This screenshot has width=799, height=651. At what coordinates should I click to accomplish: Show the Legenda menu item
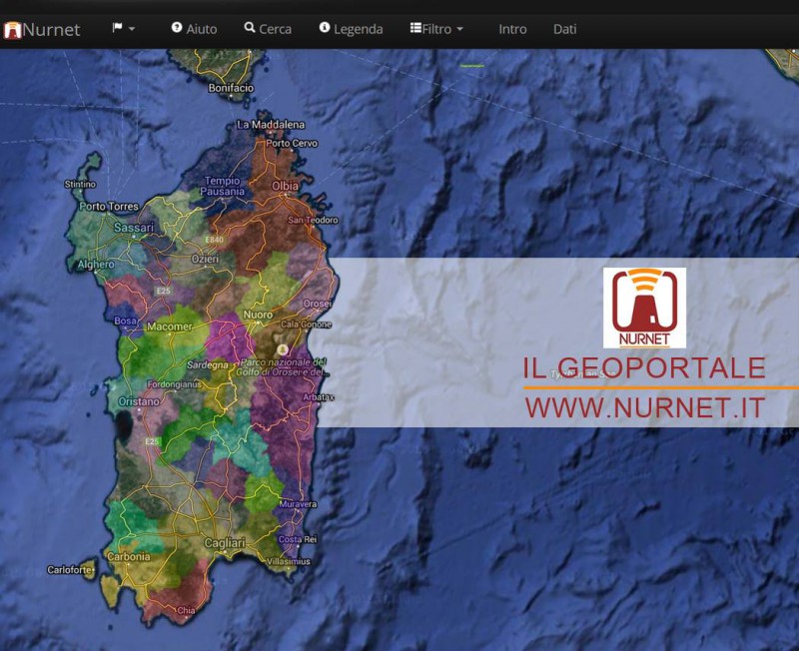pos(352,29)
